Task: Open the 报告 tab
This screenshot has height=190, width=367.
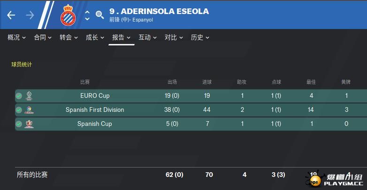Action: [x=121, y=37]
